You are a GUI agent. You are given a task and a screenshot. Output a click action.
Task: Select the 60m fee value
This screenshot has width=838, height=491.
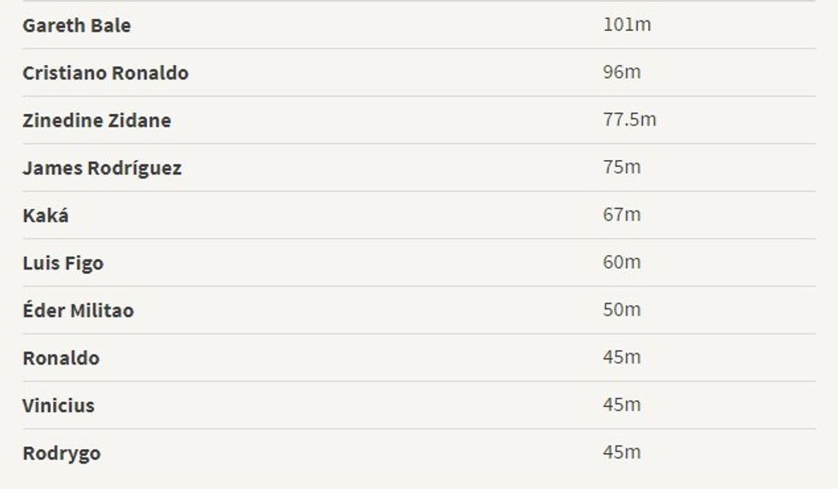pos(622,262)
